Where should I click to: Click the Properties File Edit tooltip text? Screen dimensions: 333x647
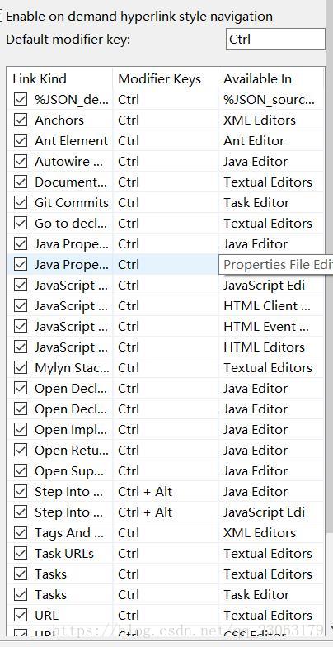tap(279, 264)
